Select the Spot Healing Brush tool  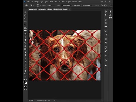(x=25, y=34)
